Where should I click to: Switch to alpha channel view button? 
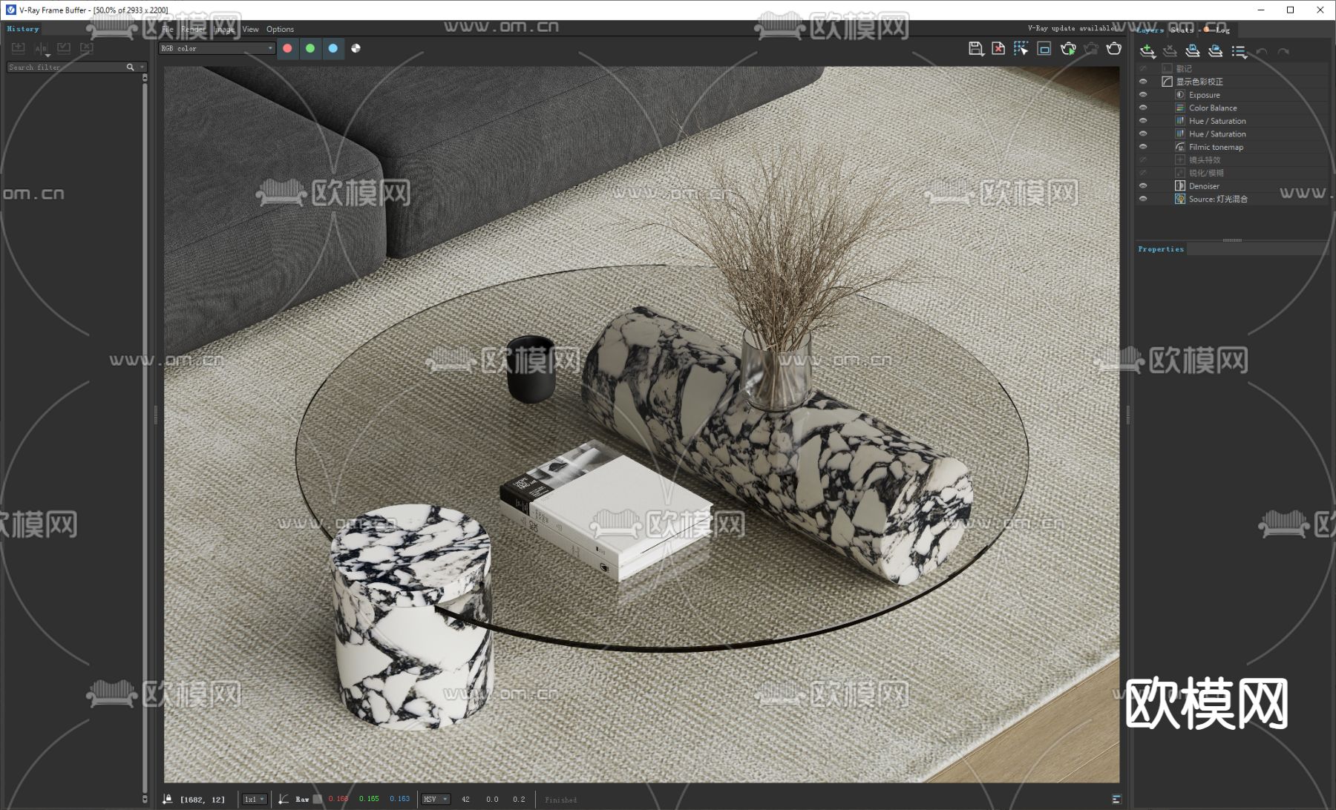(x=356, y=48)
